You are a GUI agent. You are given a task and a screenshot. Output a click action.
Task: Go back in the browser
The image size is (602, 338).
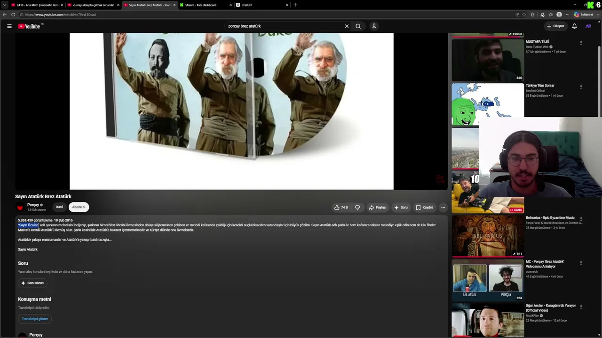pos(5,15)
